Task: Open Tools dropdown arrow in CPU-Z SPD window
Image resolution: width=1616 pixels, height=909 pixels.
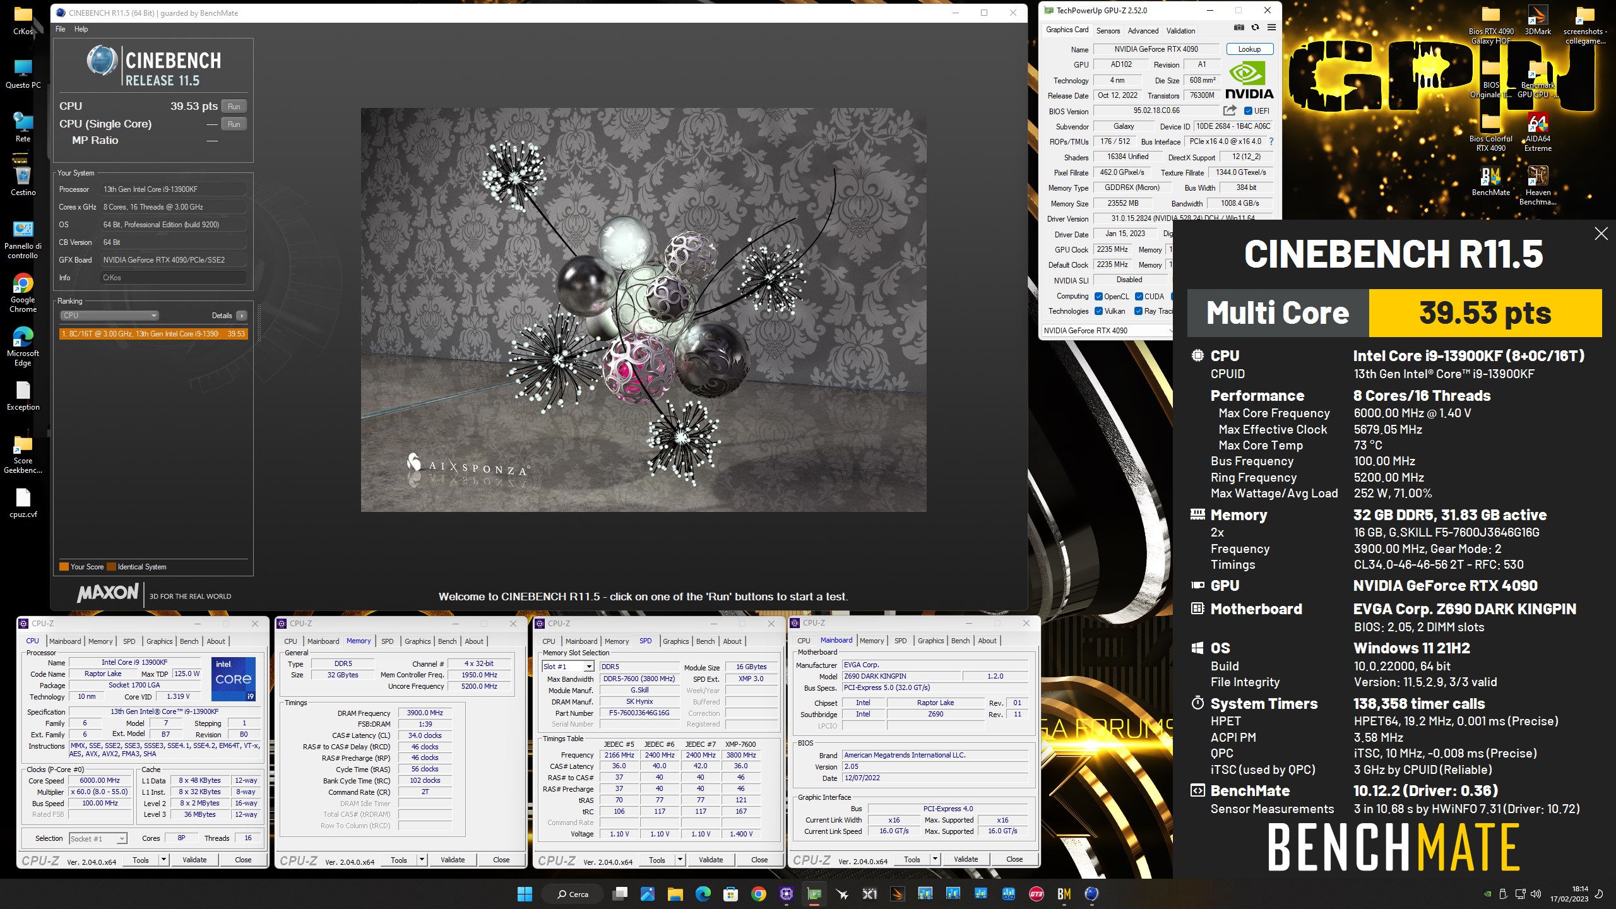Action: (680, 860)
